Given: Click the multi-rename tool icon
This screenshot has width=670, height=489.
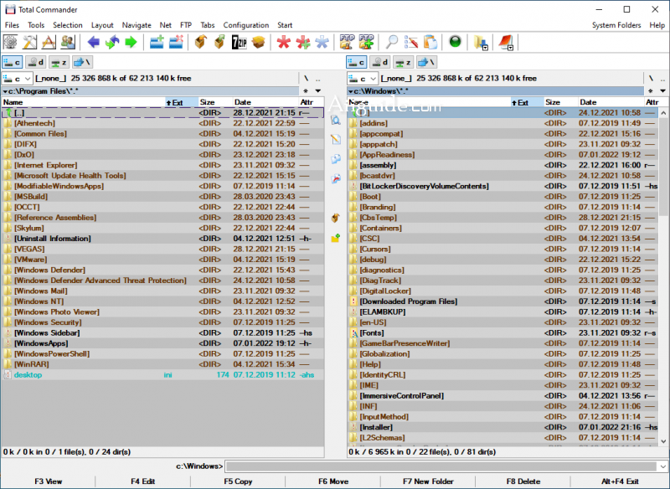Looking at the screenshot, I should coord(411,42).
